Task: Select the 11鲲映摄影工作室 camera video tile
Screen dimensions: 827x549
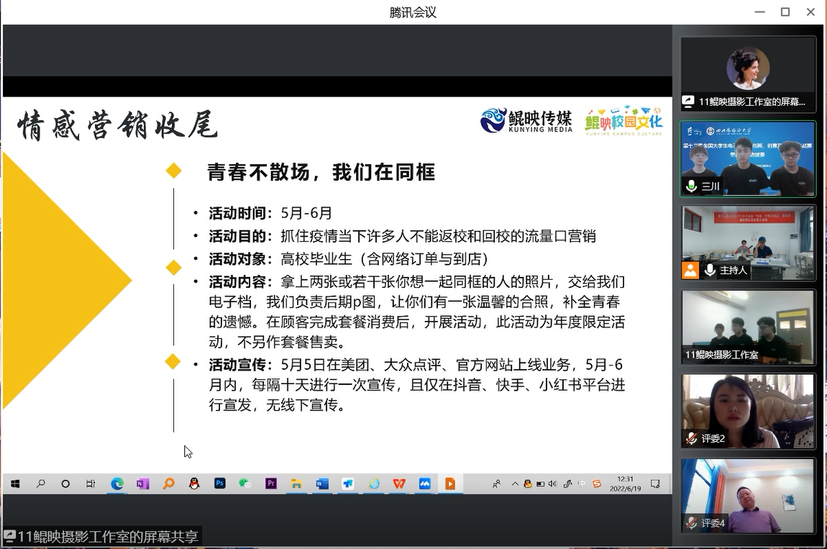Action: coord(748,326)
